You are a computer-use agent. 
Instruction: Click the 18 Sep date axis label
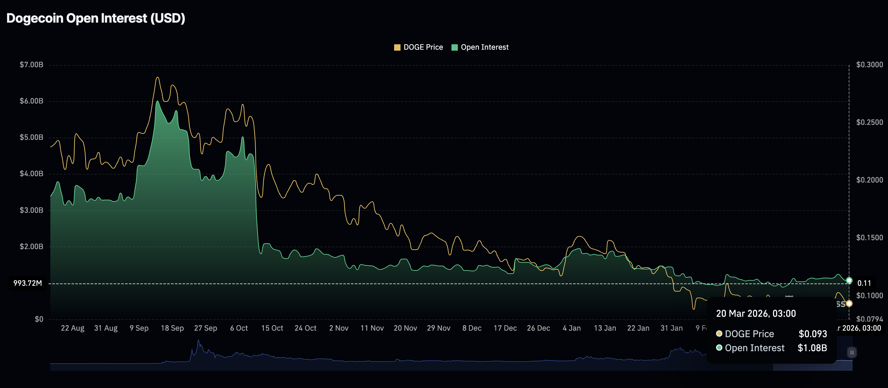172,328
